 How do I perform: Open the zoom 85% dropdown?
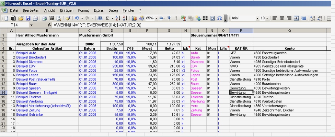[156, 18]
